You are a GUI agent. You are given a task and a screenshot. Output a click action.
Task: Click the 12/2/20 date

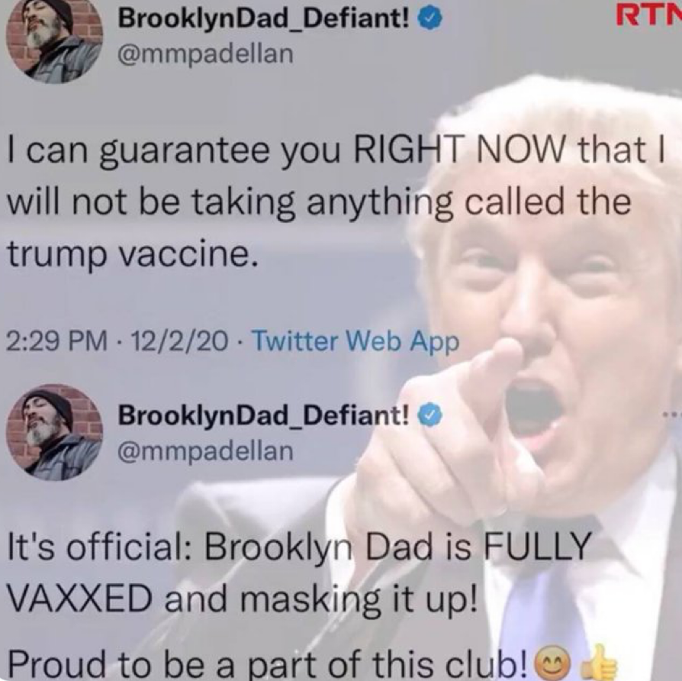pyautogui.click(x=179, y=341)
